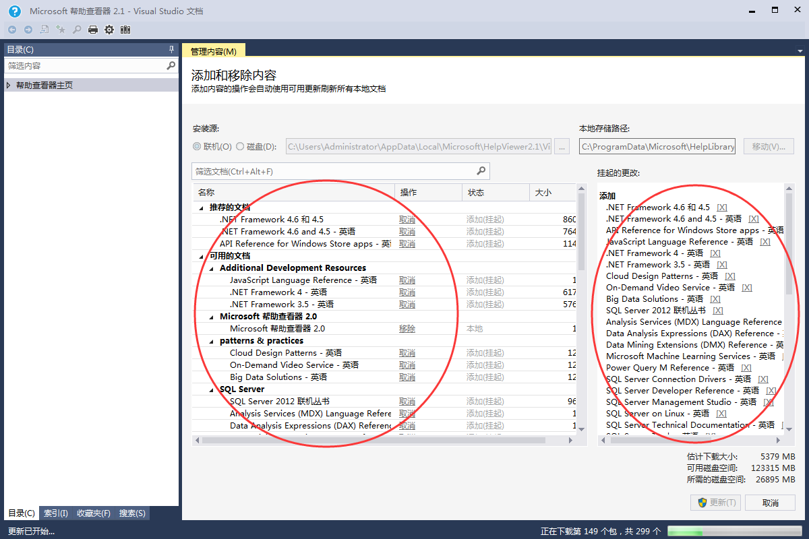Open manage content via books icon
The height and width of the screenshot is (539, 809).
tap(125, 30)
